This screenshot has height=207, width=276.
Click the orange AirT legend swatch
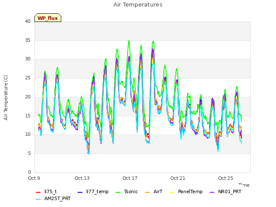tap(147, 192)
